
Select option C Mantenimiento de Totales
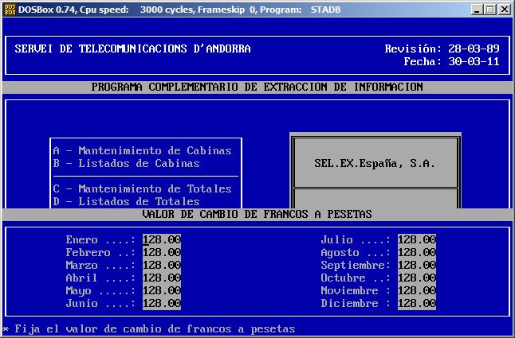[142, 188]
